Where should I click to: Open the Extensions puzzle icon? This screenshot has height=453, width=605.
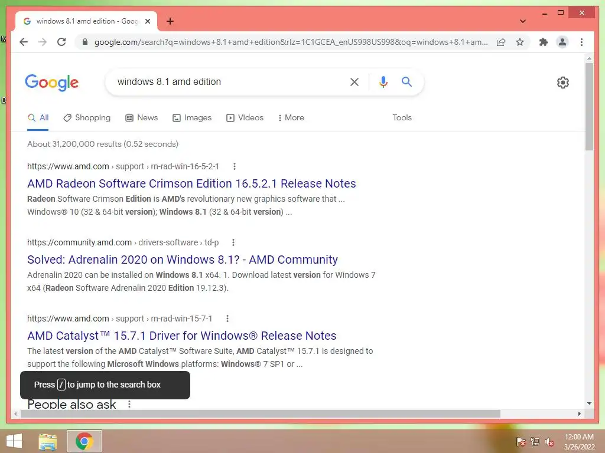pos(544,42)
